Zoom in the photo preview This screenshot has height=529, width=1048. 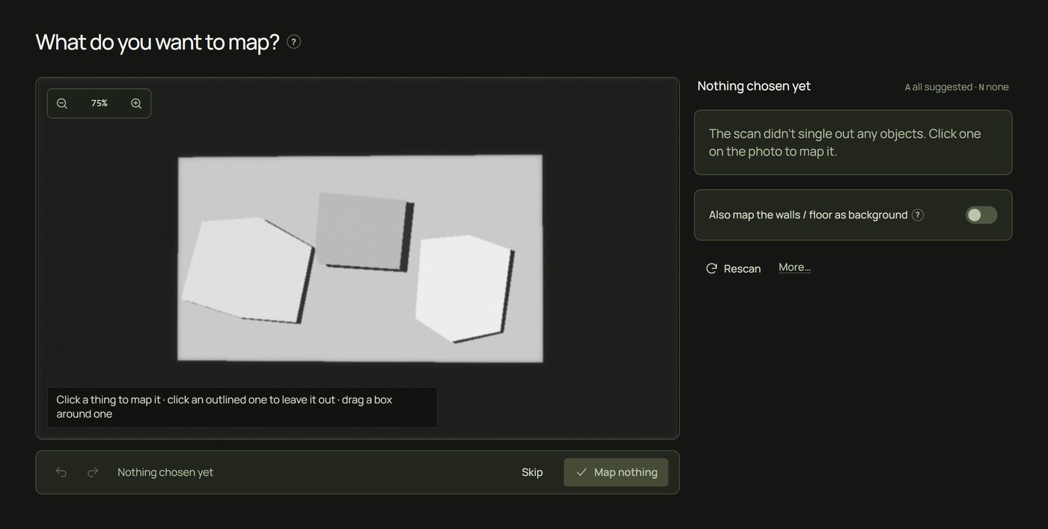pyautogui.click(x=136, y=103)
